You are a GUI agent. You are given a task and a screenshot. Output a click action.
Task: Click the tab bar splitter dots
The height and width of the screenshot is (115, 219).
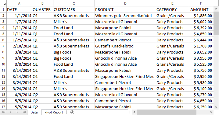[x=130, y=112]
